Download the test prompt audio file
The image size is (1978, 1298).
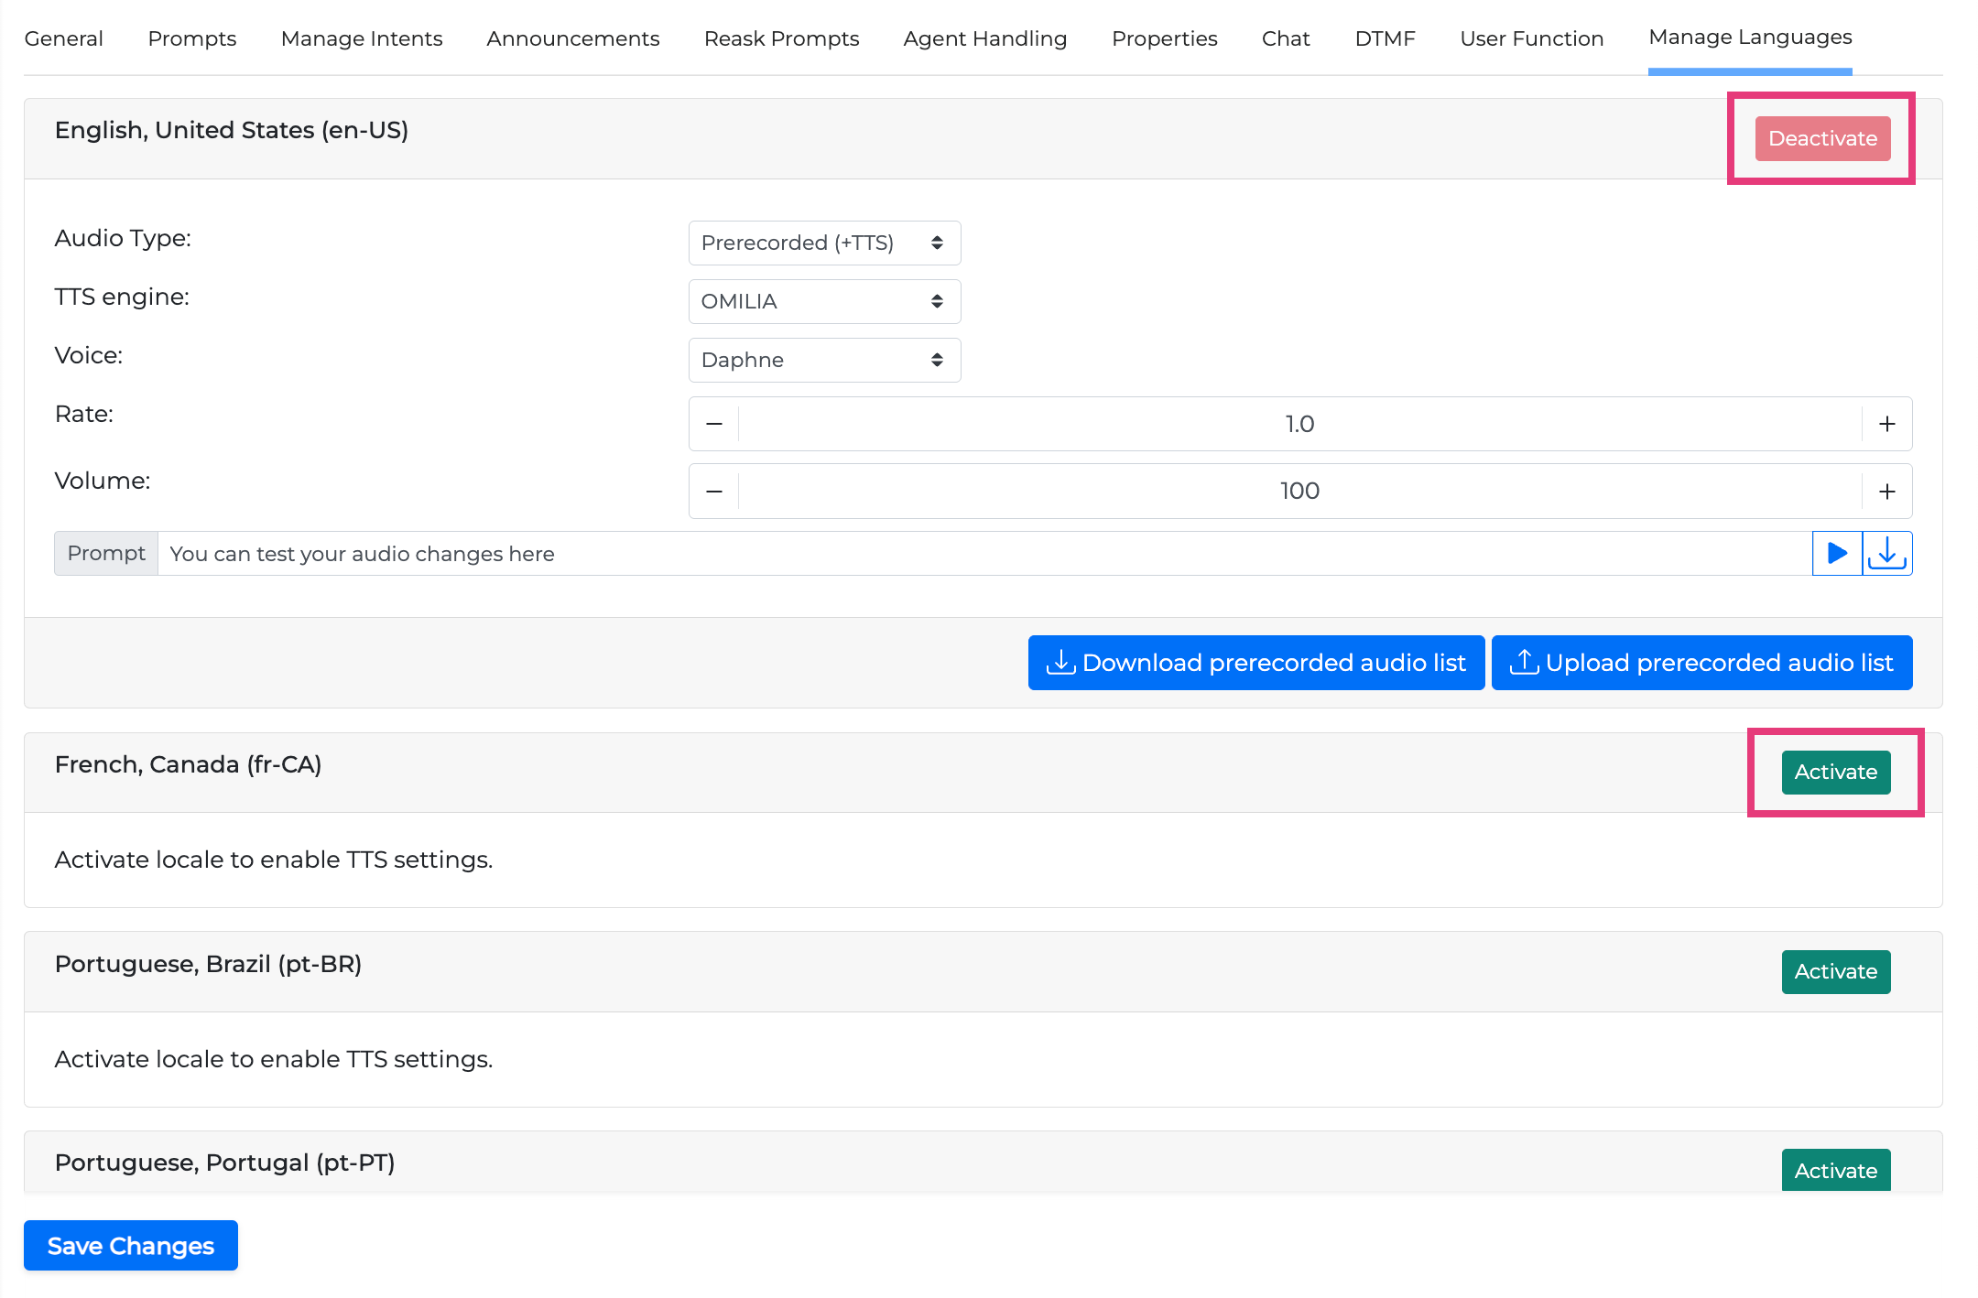(x=1887, y=553)
